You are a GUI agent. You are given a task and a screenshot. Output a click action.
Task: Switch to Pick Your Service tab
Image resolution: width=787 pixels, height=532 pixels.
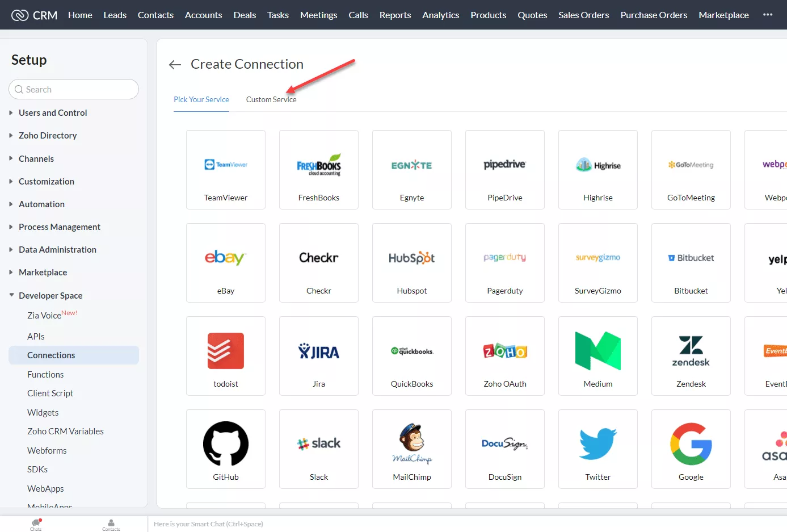click(201, 100)
